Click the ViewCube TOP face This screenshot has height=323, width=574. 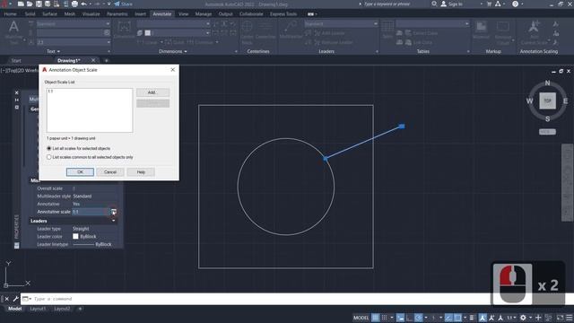click(547, 100)
